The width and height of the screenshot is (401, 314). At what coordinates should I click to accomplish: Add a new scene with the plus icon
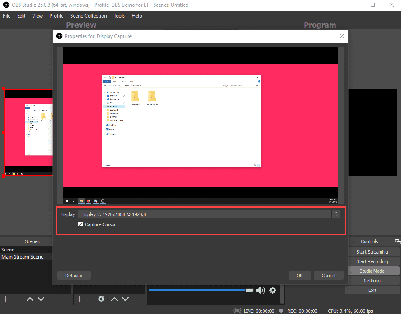(x=6, y=299)
